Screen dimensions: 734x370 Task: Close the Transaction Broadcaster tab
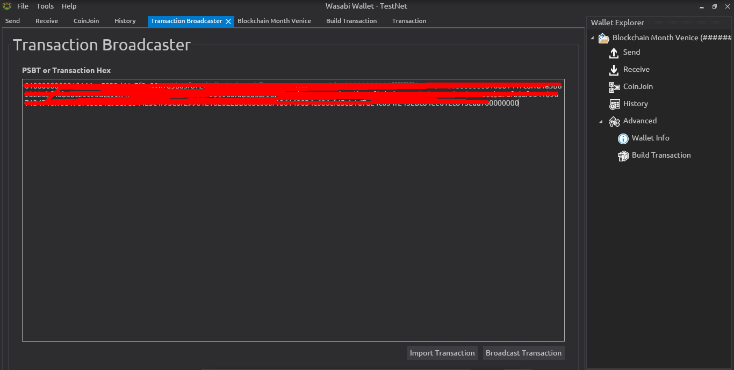click(x=228, y=21)
